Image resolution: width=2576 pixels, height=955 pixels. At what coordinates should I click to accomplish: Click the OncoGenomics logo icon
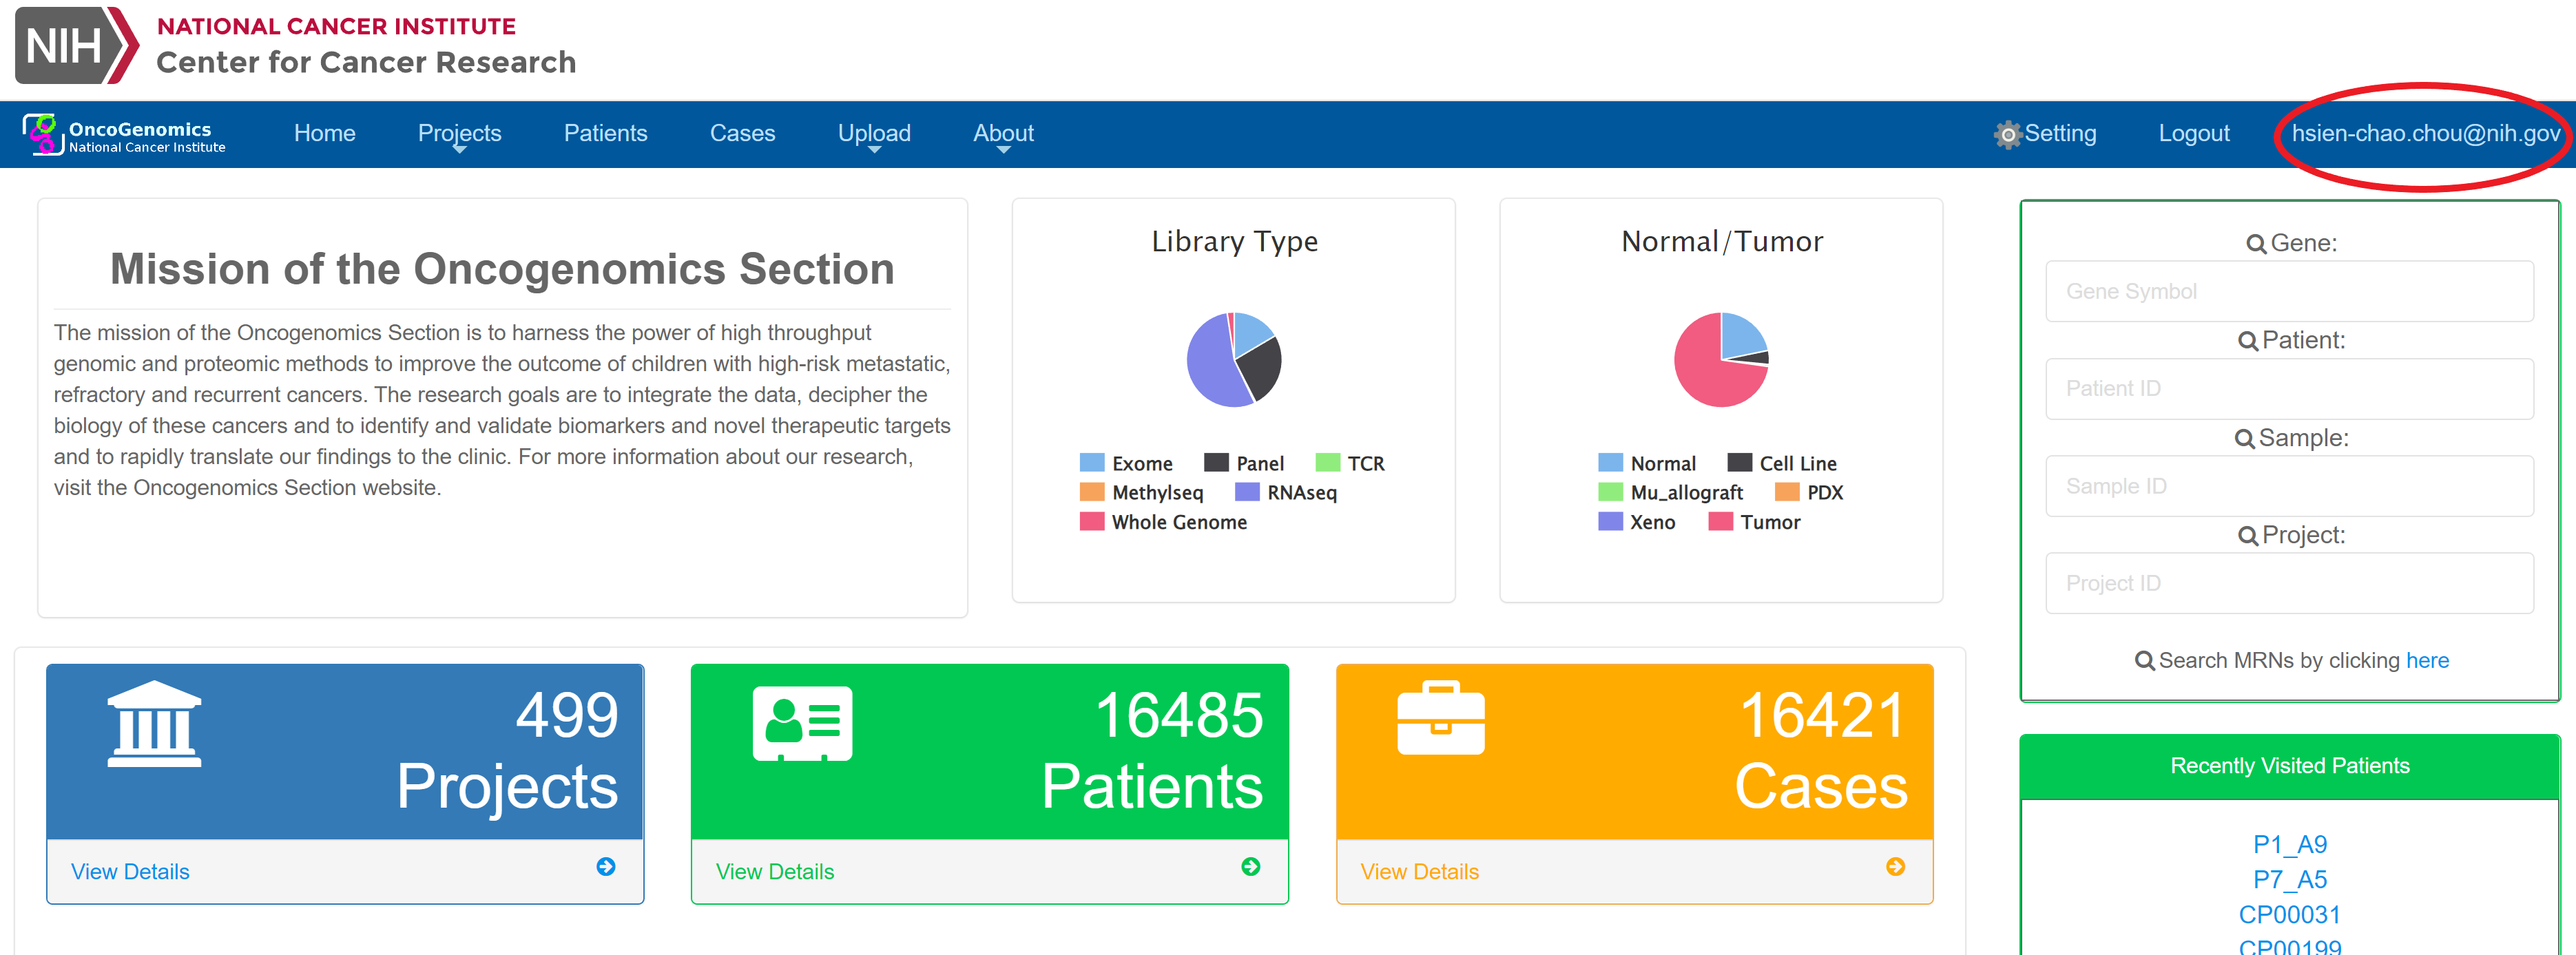(x=42, y=134)
